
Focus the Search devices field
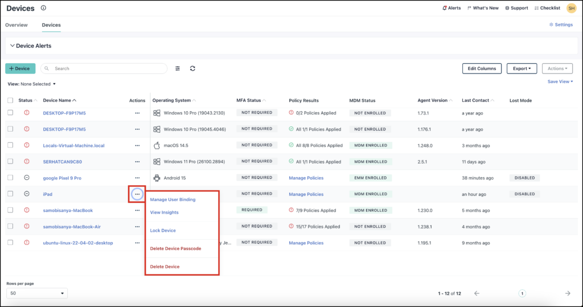click(x=104, y=68)
